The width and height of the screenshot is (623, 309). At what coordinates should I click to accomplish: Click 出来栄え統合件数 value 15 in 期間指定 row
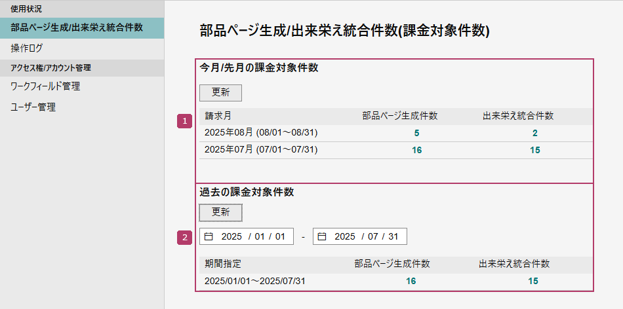point(533,282)
